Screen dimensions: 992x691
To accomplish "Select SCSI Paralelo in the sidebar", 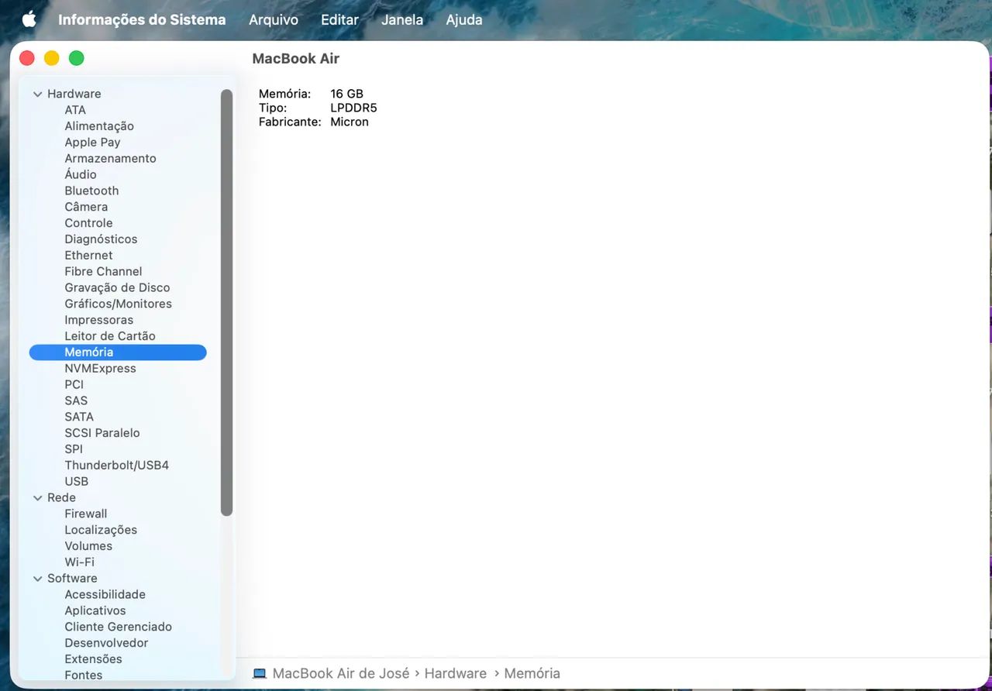I will (102, 433).
